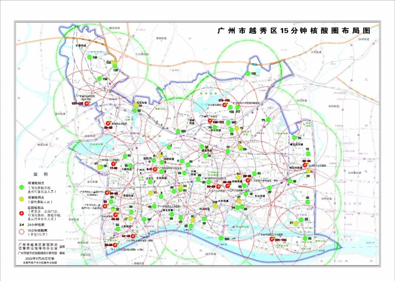Image resolution: width=395 pixels, height=281 pixels.
Task: Click green circle symbol in legend
Action: coord(22,187)
